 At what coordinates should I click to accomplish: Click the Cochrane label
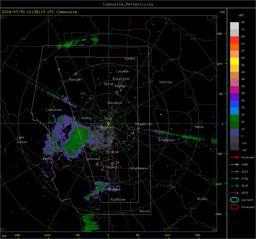pos(93,159)
